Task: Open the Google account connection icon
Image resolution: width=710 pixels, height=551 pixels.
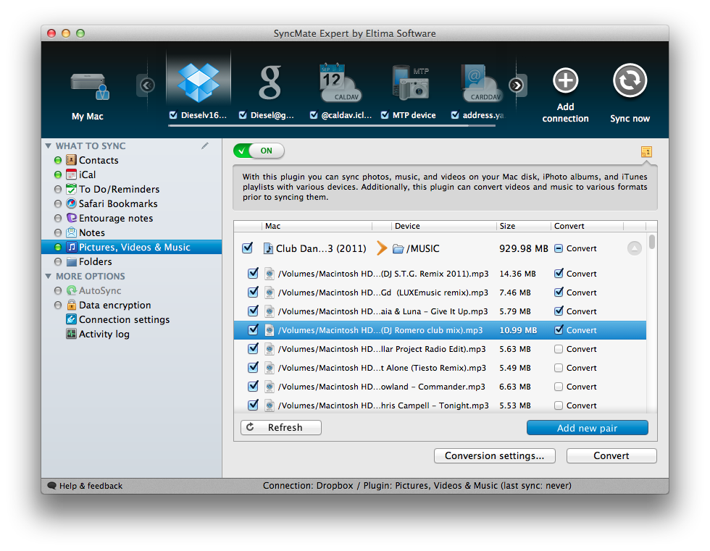Action: (x=270, y=83)
